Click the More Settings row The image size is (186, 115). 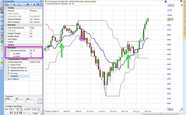(23, 79)
